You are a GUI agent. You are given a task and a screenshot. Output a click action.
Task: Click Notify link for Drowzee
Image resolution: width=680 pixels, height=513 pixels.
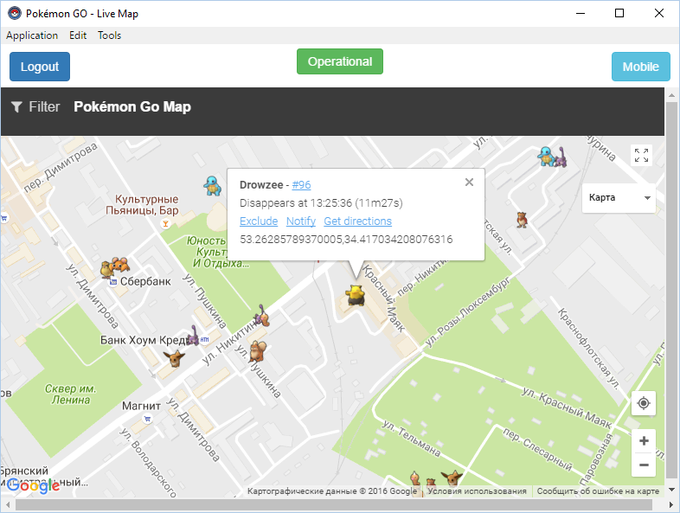(301, 221)
